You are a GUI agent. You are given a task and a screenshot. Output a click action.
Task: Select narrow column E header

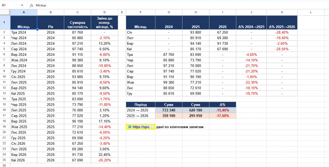pos(122,12)
